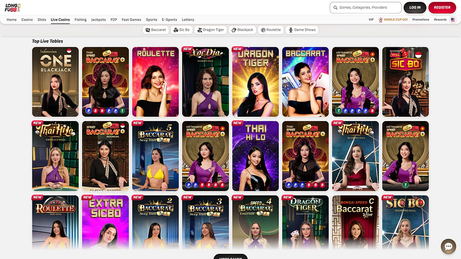Click the Top Live Tables heading

(47, 41)
